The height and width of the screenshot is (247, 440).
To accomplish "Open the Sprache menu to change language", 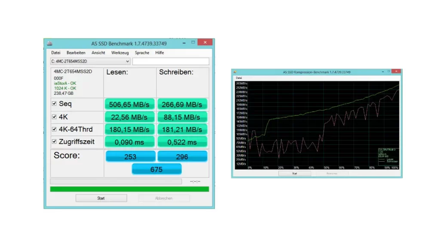I will pos(142,52).
